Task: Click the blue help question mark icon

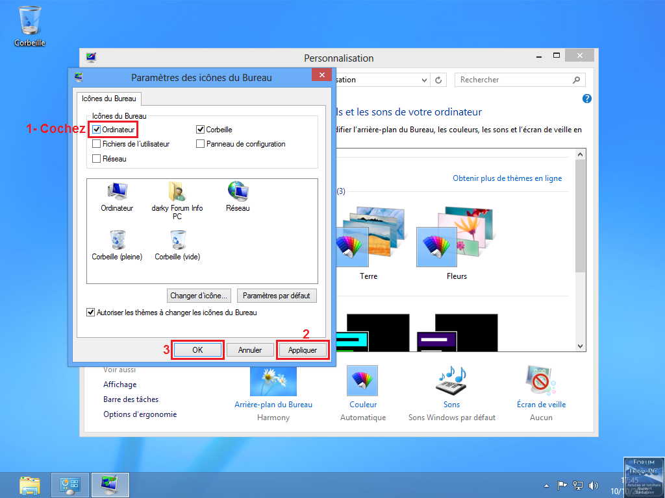Action: point(587,99)
